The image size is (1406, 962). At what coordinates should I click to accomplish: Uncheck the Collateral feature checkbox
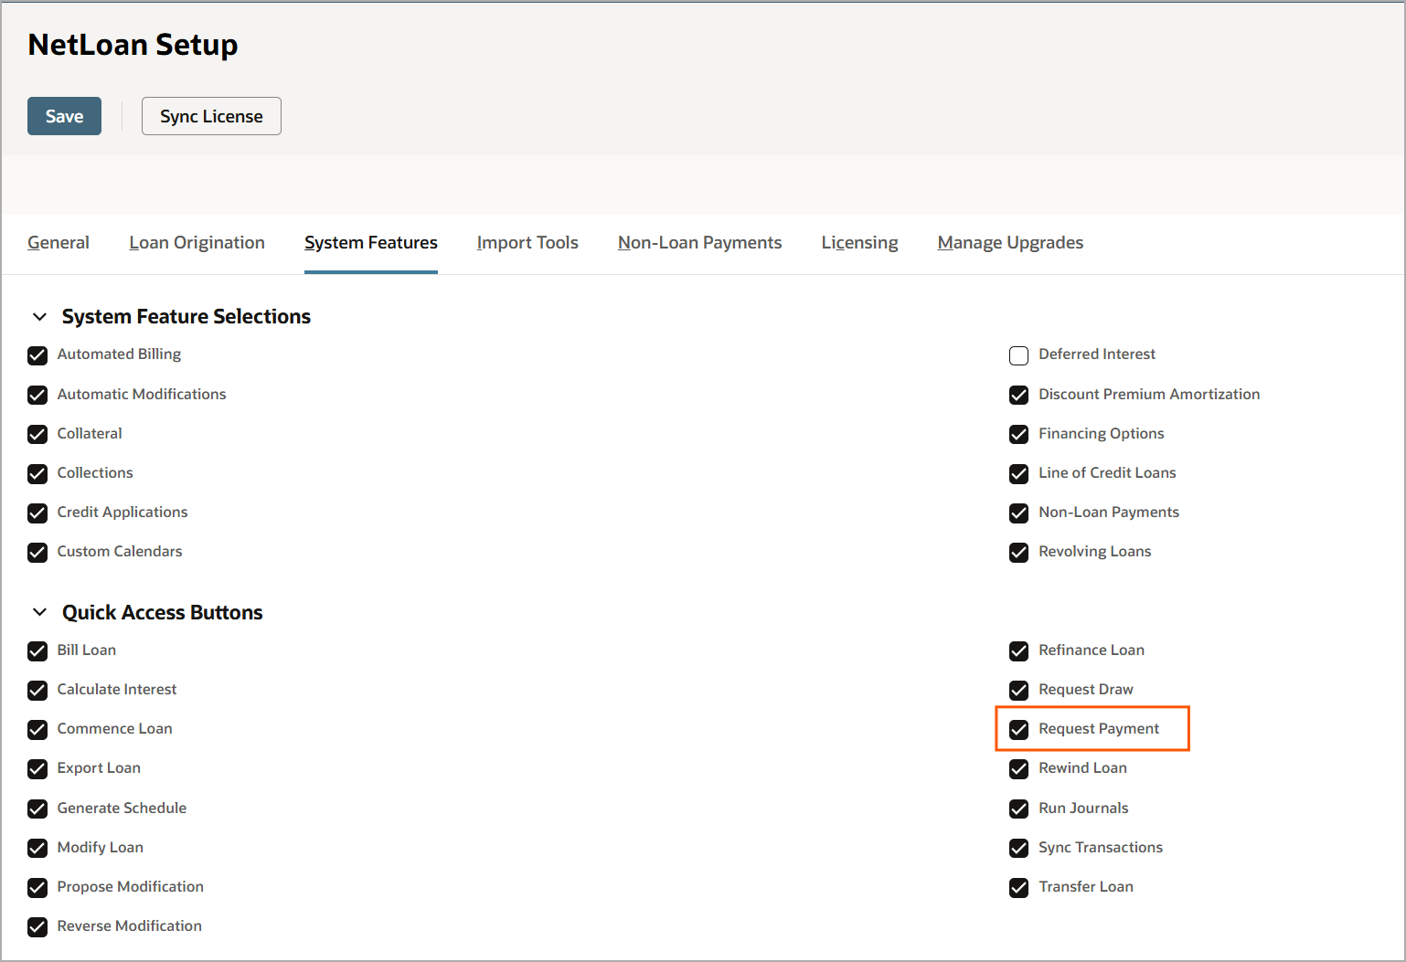pos(37,434)
